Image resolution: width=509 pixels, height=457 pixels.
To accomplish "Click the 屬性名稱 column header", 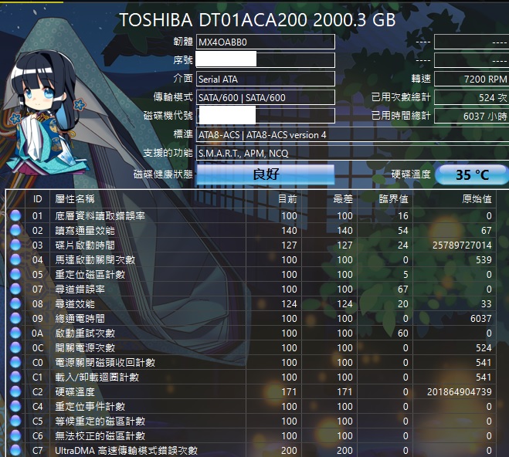I will (x=148, y=199).
